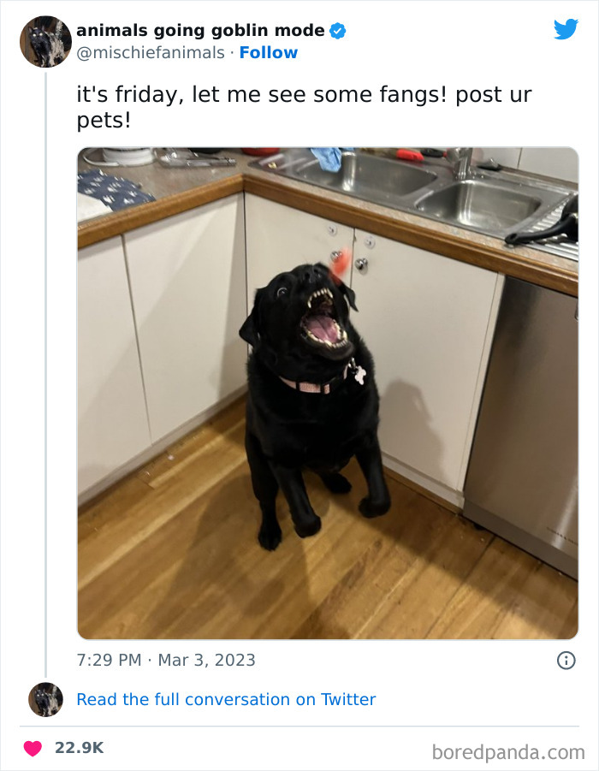
Task: View the 22.9K likes count
Action: click(80, 748)
